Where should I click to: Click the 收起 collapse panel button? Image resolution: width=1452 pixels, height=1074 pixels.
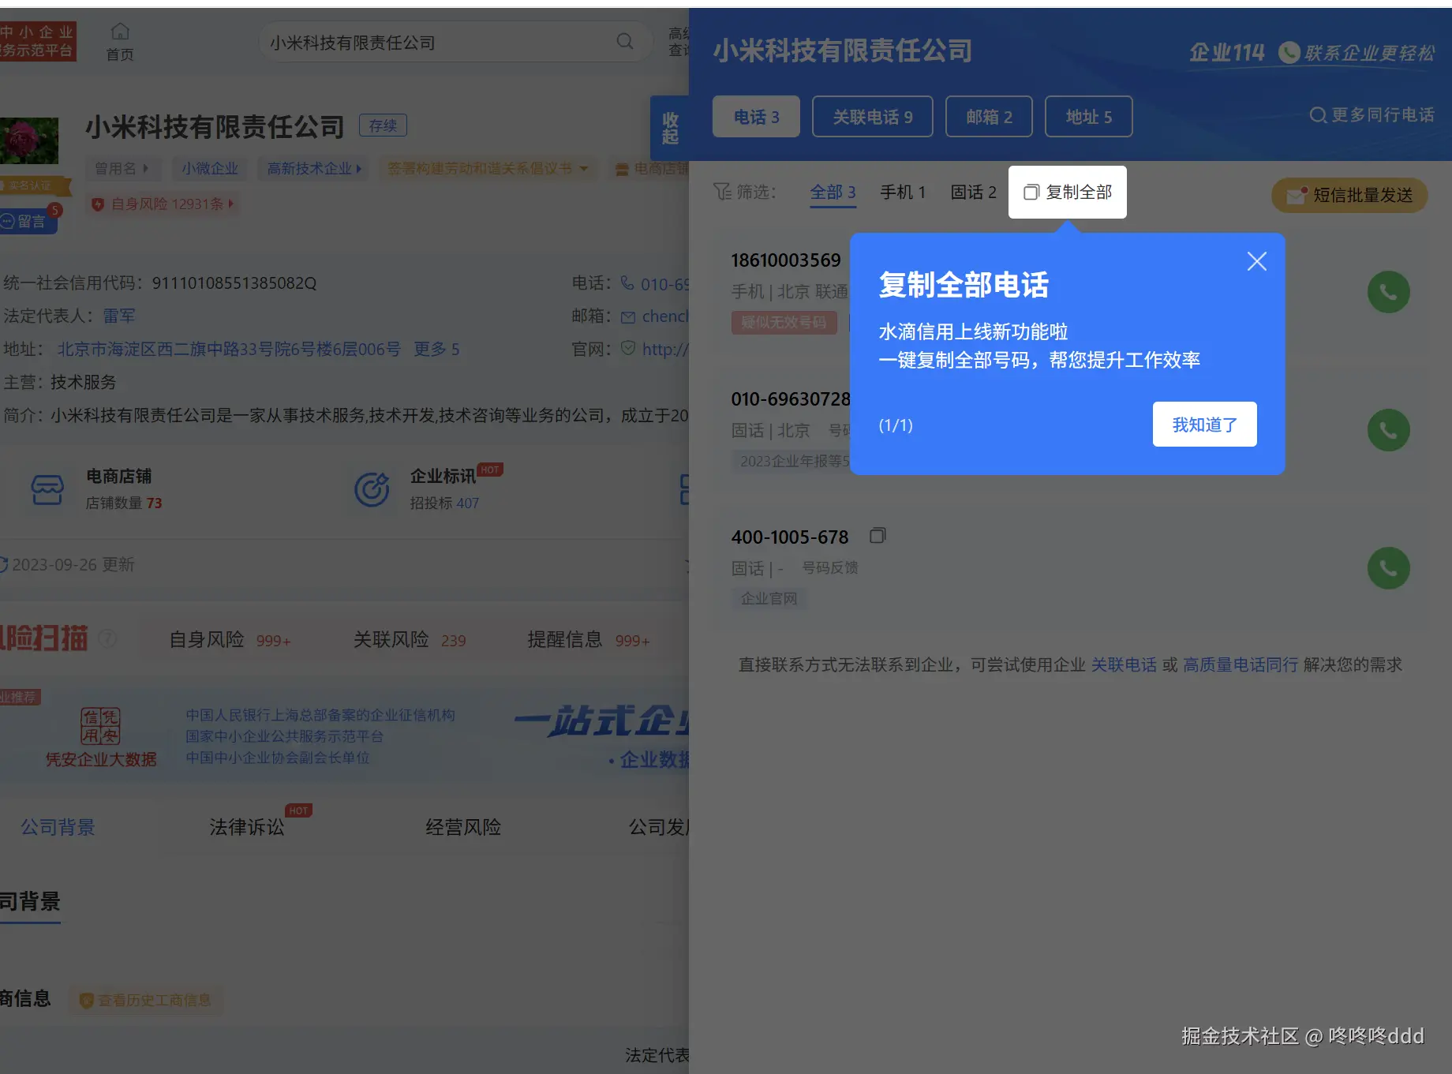point(670,128)
